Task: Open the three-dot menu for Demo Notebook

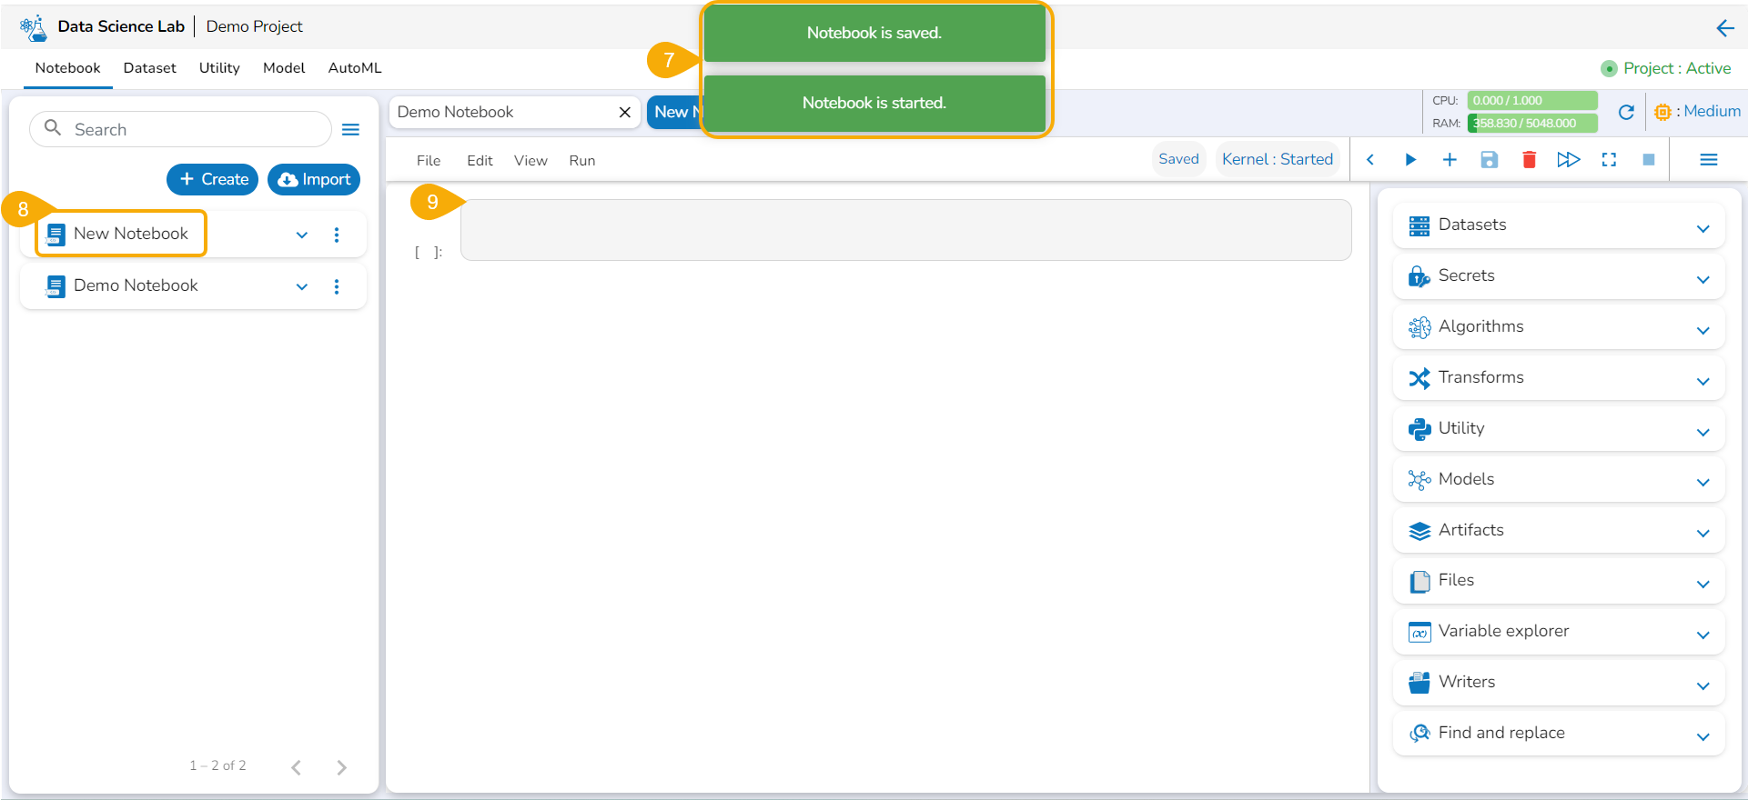Action: (337, 286)
